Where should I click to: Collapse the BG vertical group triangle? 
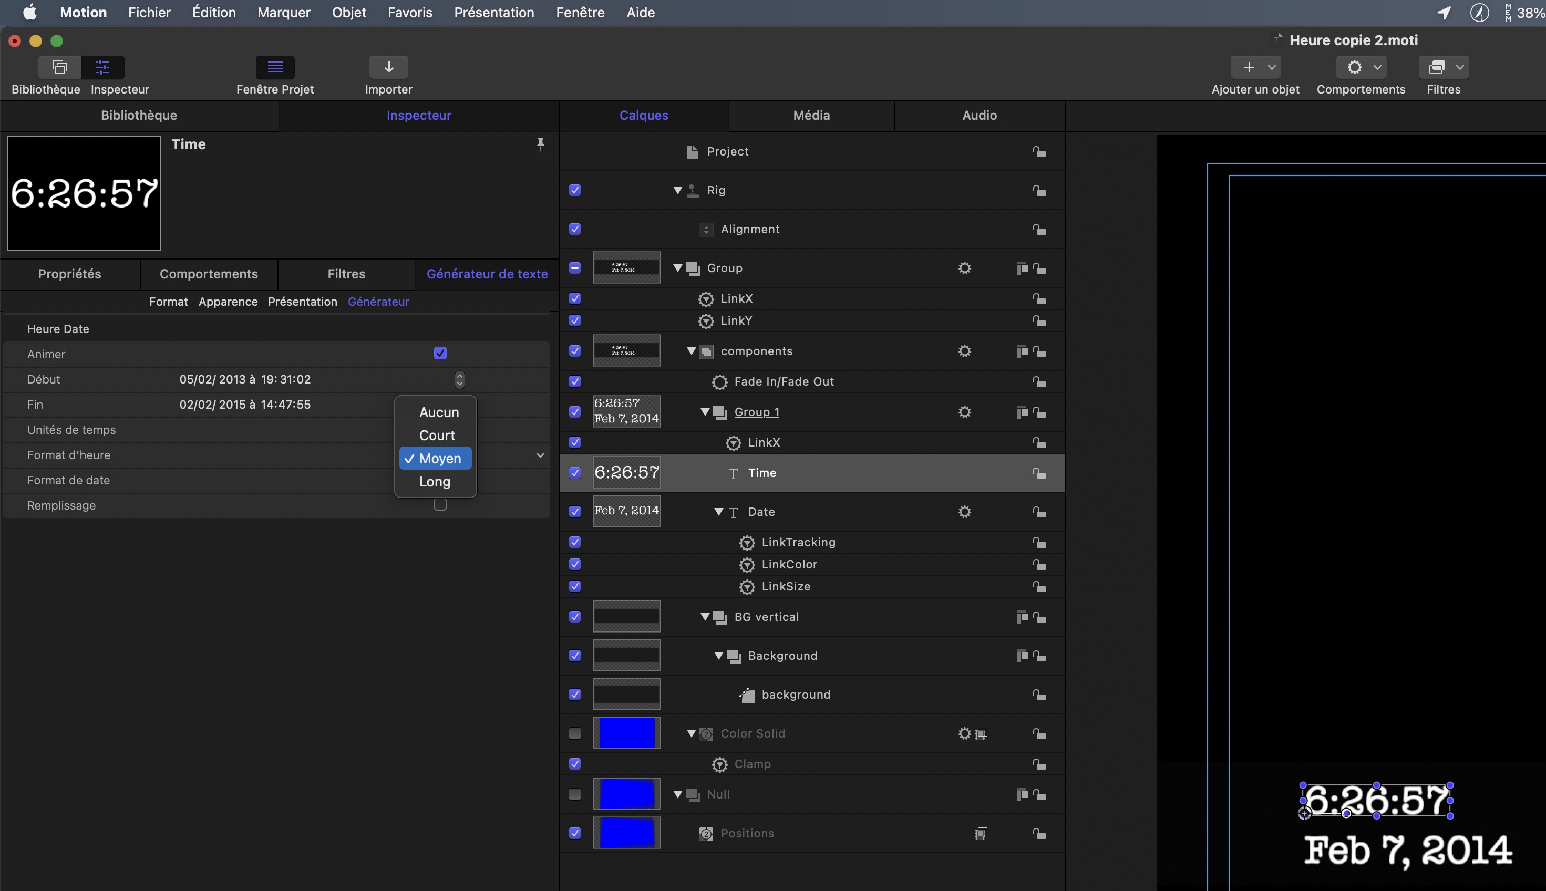click(x=705, y=617)
